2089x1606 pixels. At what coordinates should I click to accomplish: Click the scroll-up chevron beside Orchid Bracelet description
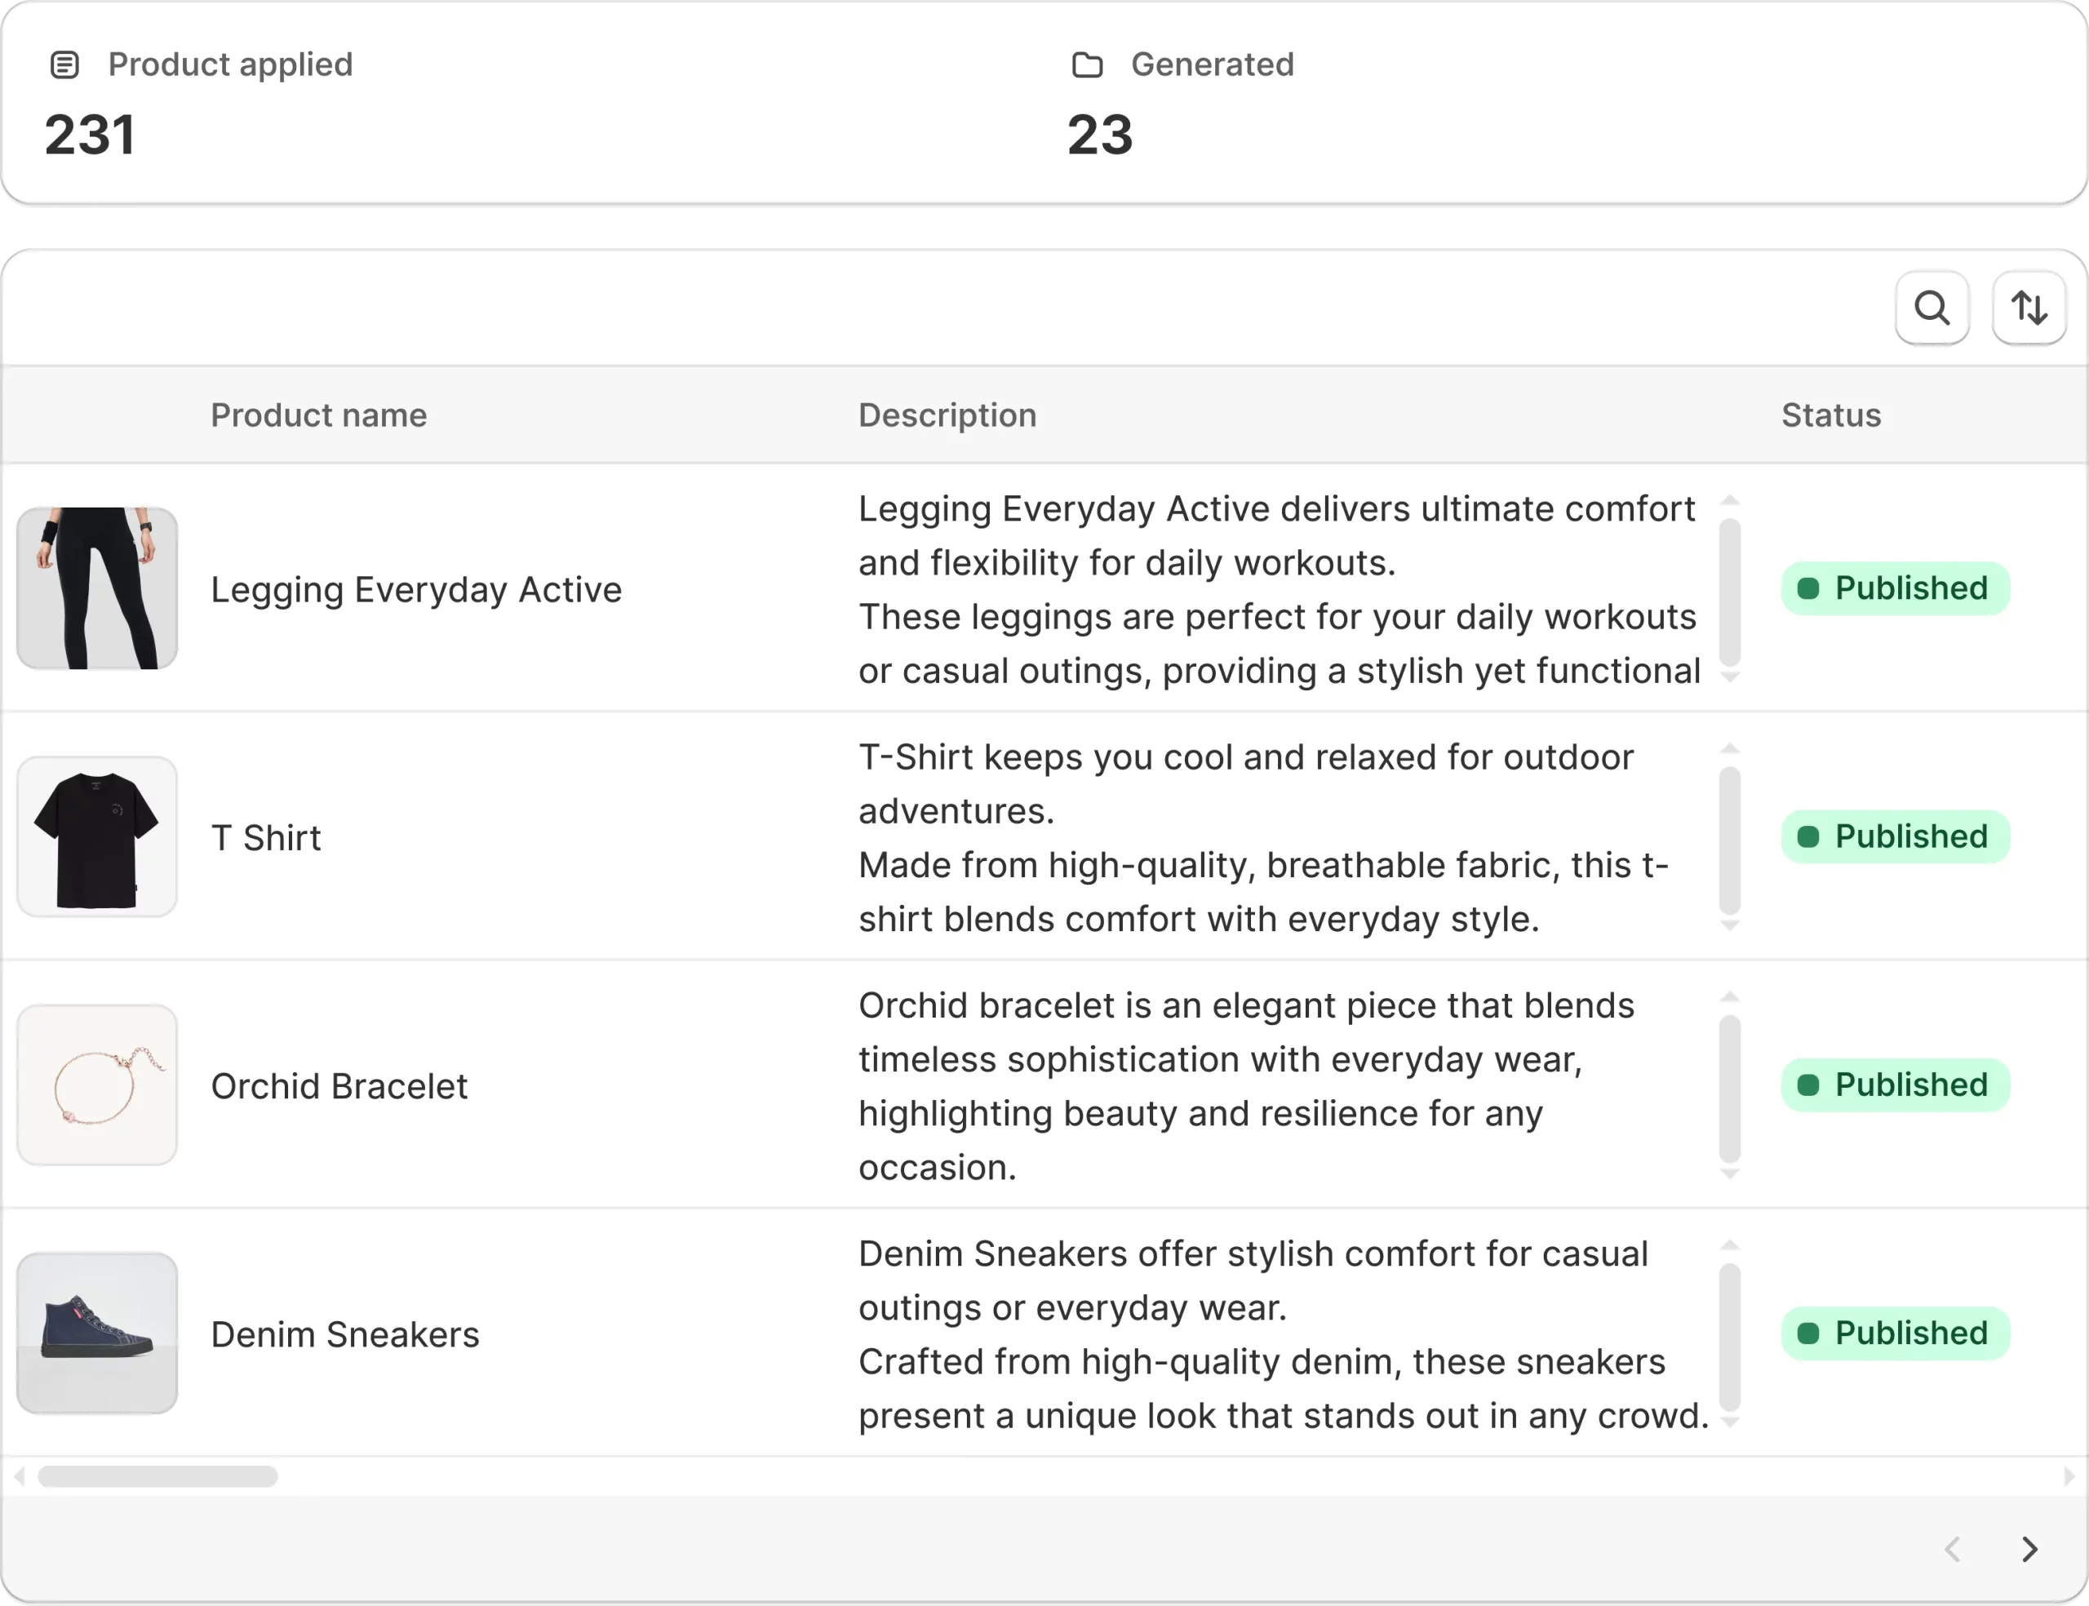[1730, 995]
